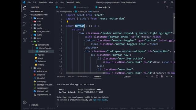This screenshot has height=110, width=196.
Task: Click the components breadcrumb segment
Action: [x=67, y=12]
